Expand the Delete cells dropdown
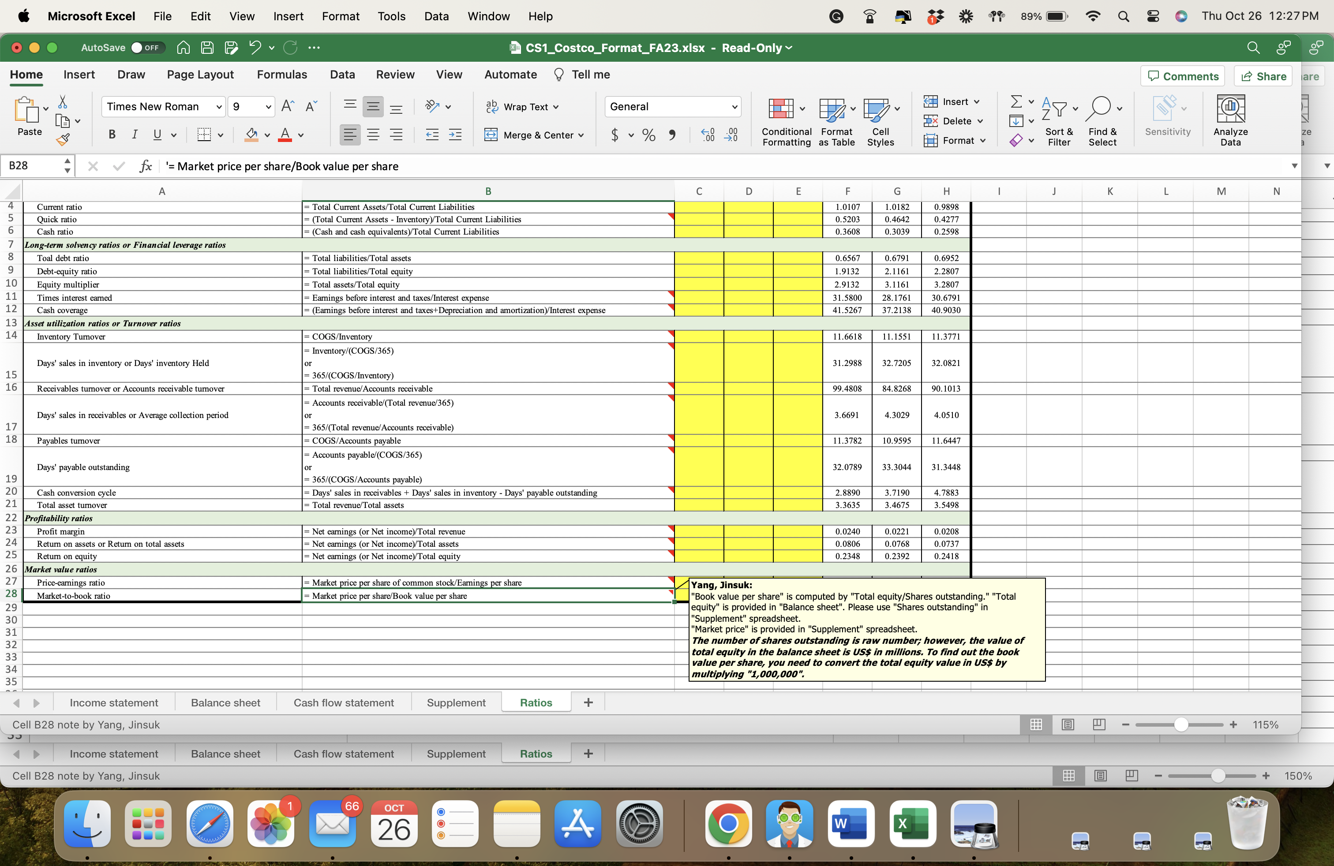Viewport: 1334px width, 866px height. (980, 121)
